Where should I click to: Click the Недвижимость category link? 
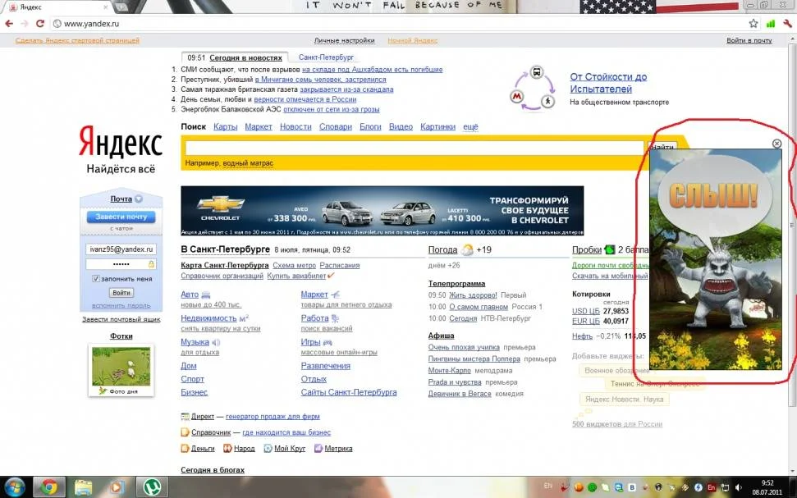tap(208, 318)
